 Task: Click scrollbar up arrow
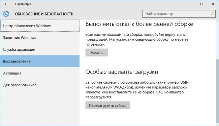pyautogui.click(x=217, y=22)
